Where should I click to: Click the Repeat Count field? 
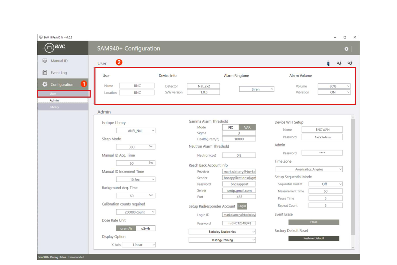(x=325, y=205)
